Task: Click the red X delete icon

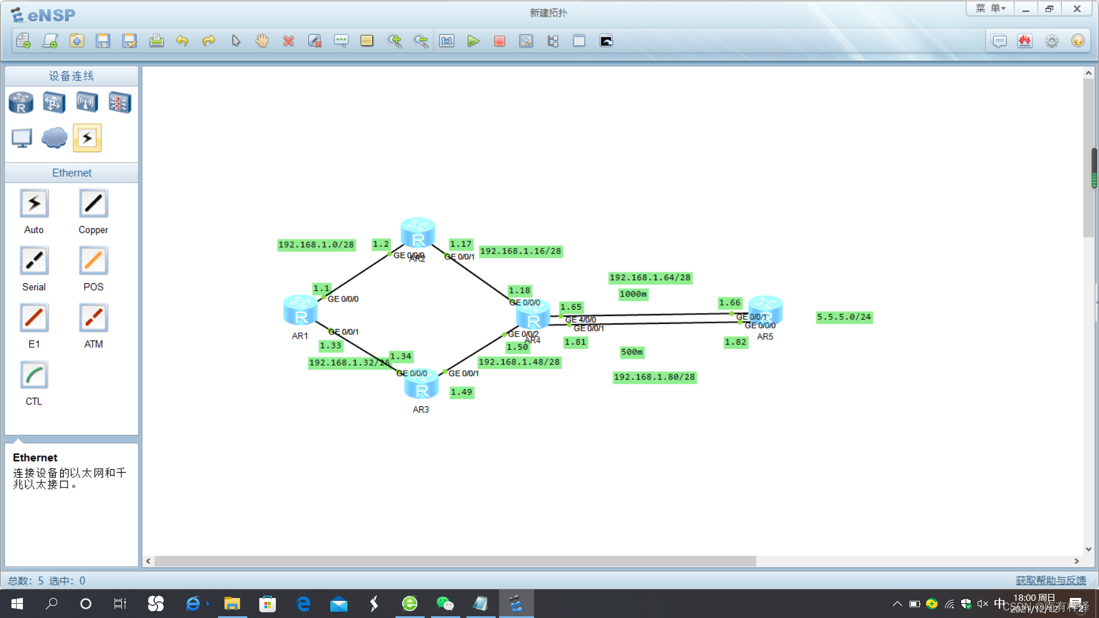Action: pos(288,41)
